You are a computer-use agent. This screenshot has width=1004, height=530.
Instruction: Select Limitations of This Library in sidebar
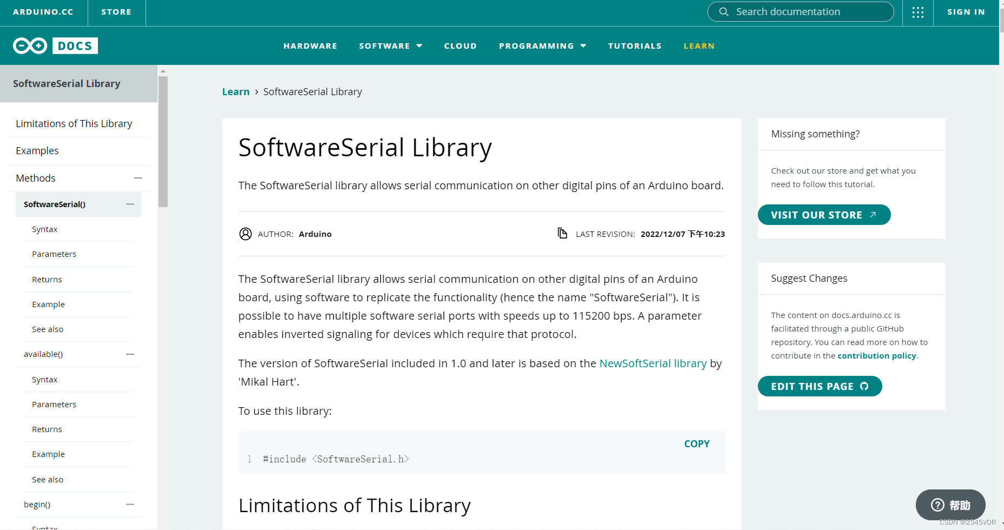pyautogui.click(x=74, y=124)
